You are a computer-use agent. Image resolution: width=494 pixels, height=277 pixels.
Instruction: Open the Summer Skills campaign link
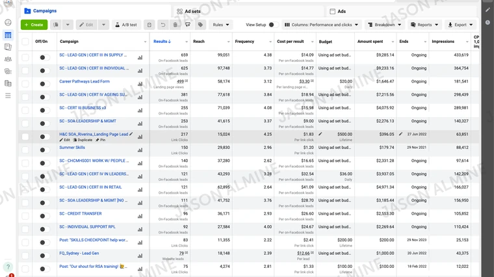point(72,147)
